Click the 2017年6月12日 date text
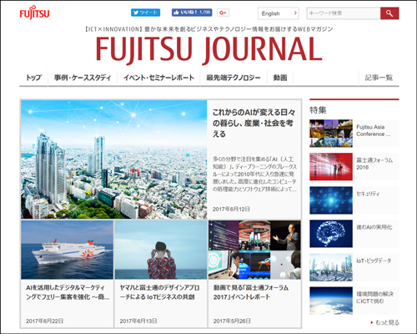The width and height of the screenshot is (417, 334). pos(231,209)
